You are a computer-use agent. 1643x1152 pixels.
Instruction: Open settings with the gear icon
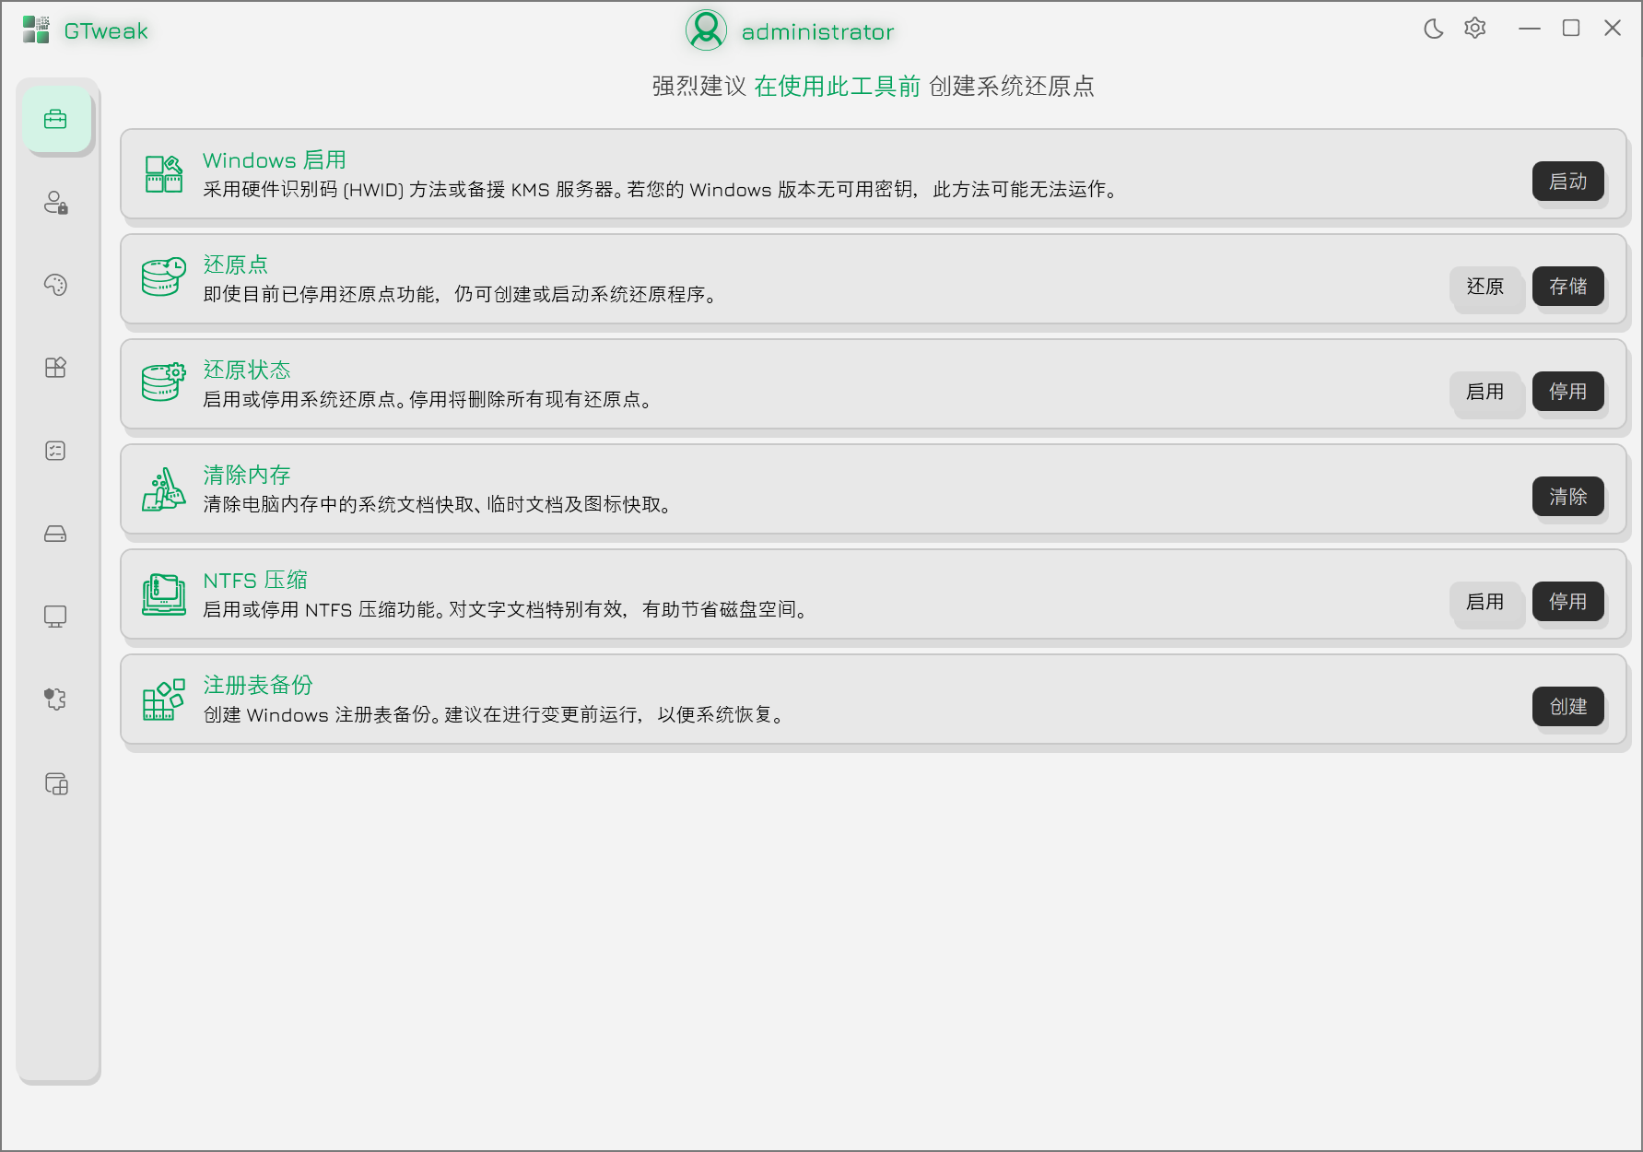tap(1475, 29)
